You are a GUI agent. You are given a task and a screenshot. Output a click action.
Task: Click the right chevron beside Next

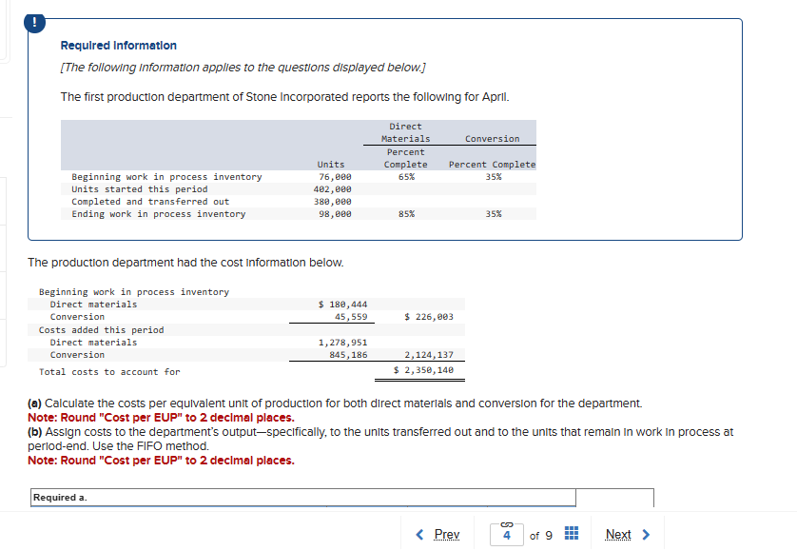click(646, 535)
